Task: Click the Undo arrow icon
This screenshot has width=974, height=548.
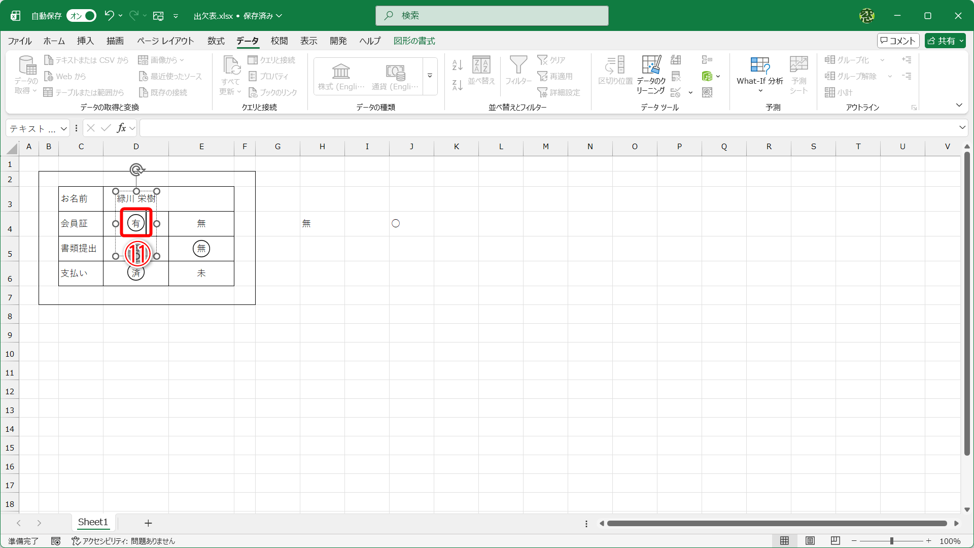Action: click(x=109, y=16)
